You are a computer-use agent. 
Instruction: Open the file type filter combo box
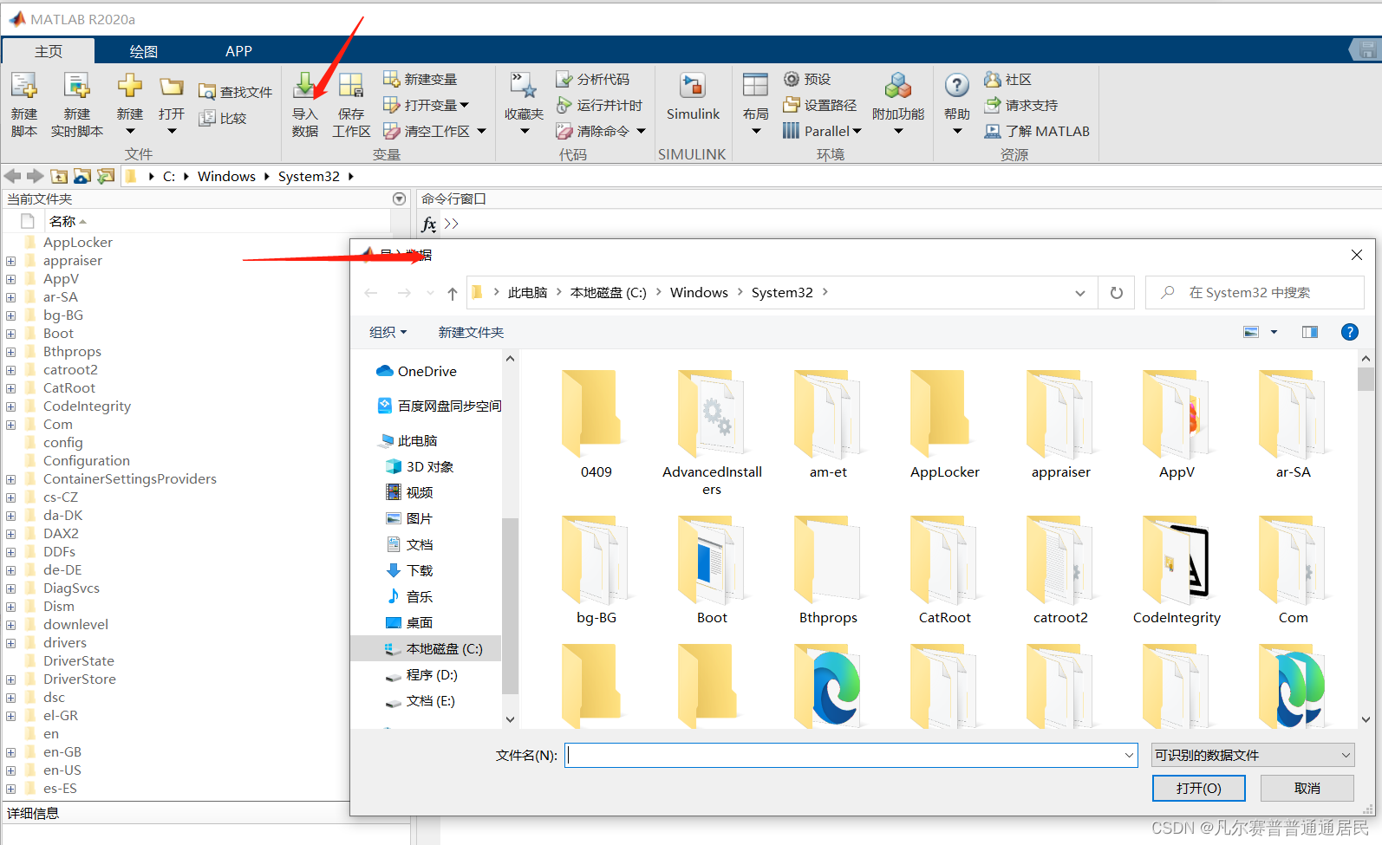(x=1253, y=755)
